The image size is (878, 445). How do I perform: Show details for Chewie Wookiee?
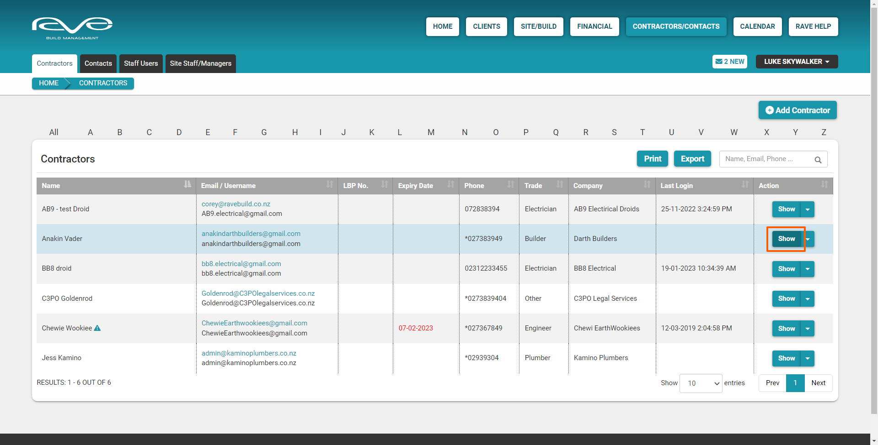pos(787,329)
